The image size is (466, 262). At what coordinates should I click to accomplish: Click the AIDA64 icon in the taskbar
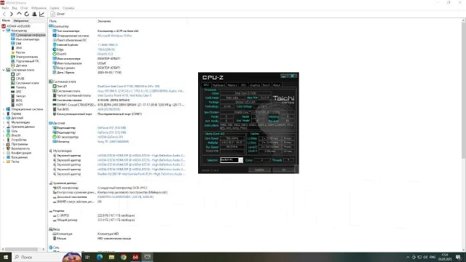coord(135,257)
